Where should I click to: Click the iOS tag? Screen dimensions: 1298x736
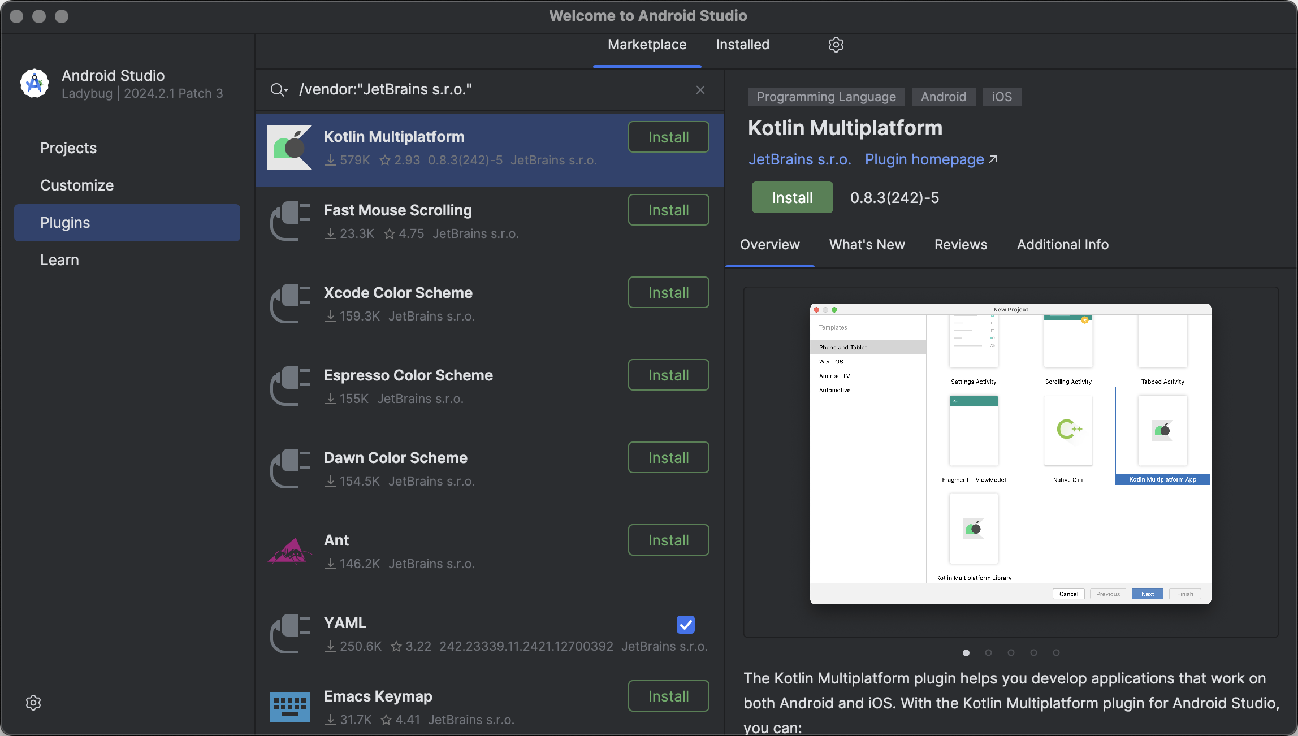pos(1002,97)
